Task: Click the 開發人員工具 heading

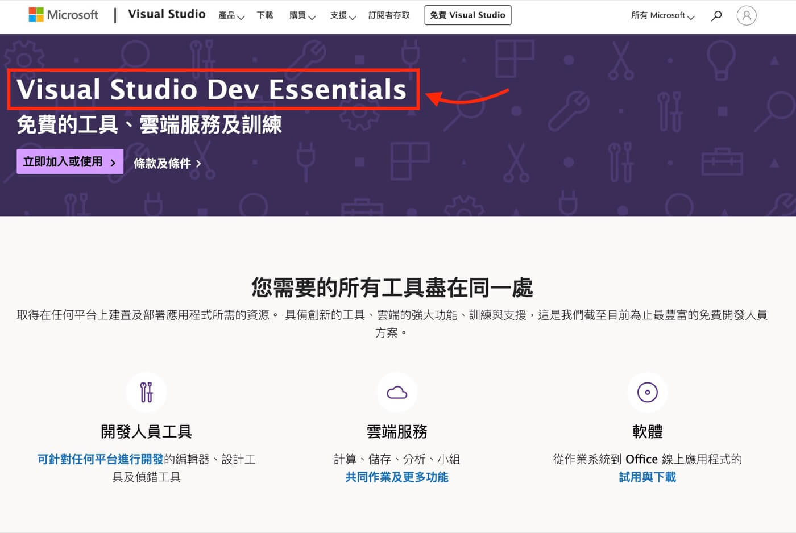Action: (x=146, y=432)
